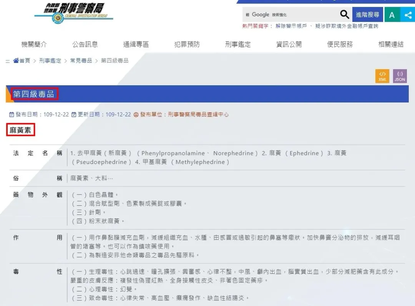The width and height of the screenshot is (415, 306).
Task: Click the 作用 row label
Action: (x=38, y=238)
